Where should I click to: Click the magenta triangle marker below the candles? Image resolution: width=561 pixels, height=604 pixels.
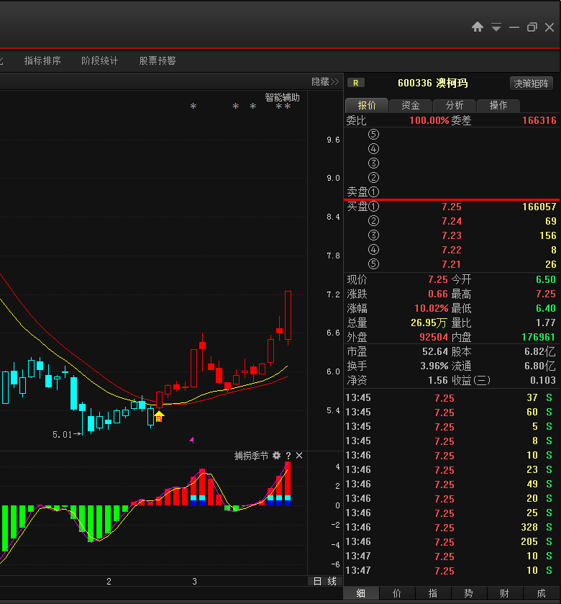[191, 440]
